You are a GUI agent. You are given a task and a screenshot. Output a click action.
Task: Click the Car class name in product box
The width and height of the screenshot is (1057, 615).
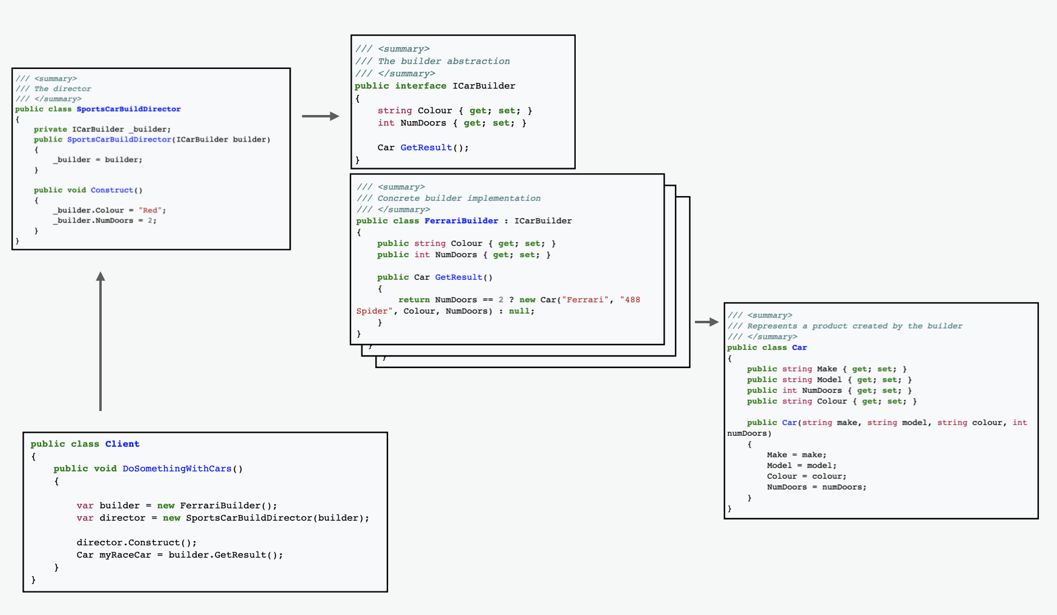coord(799,347)
